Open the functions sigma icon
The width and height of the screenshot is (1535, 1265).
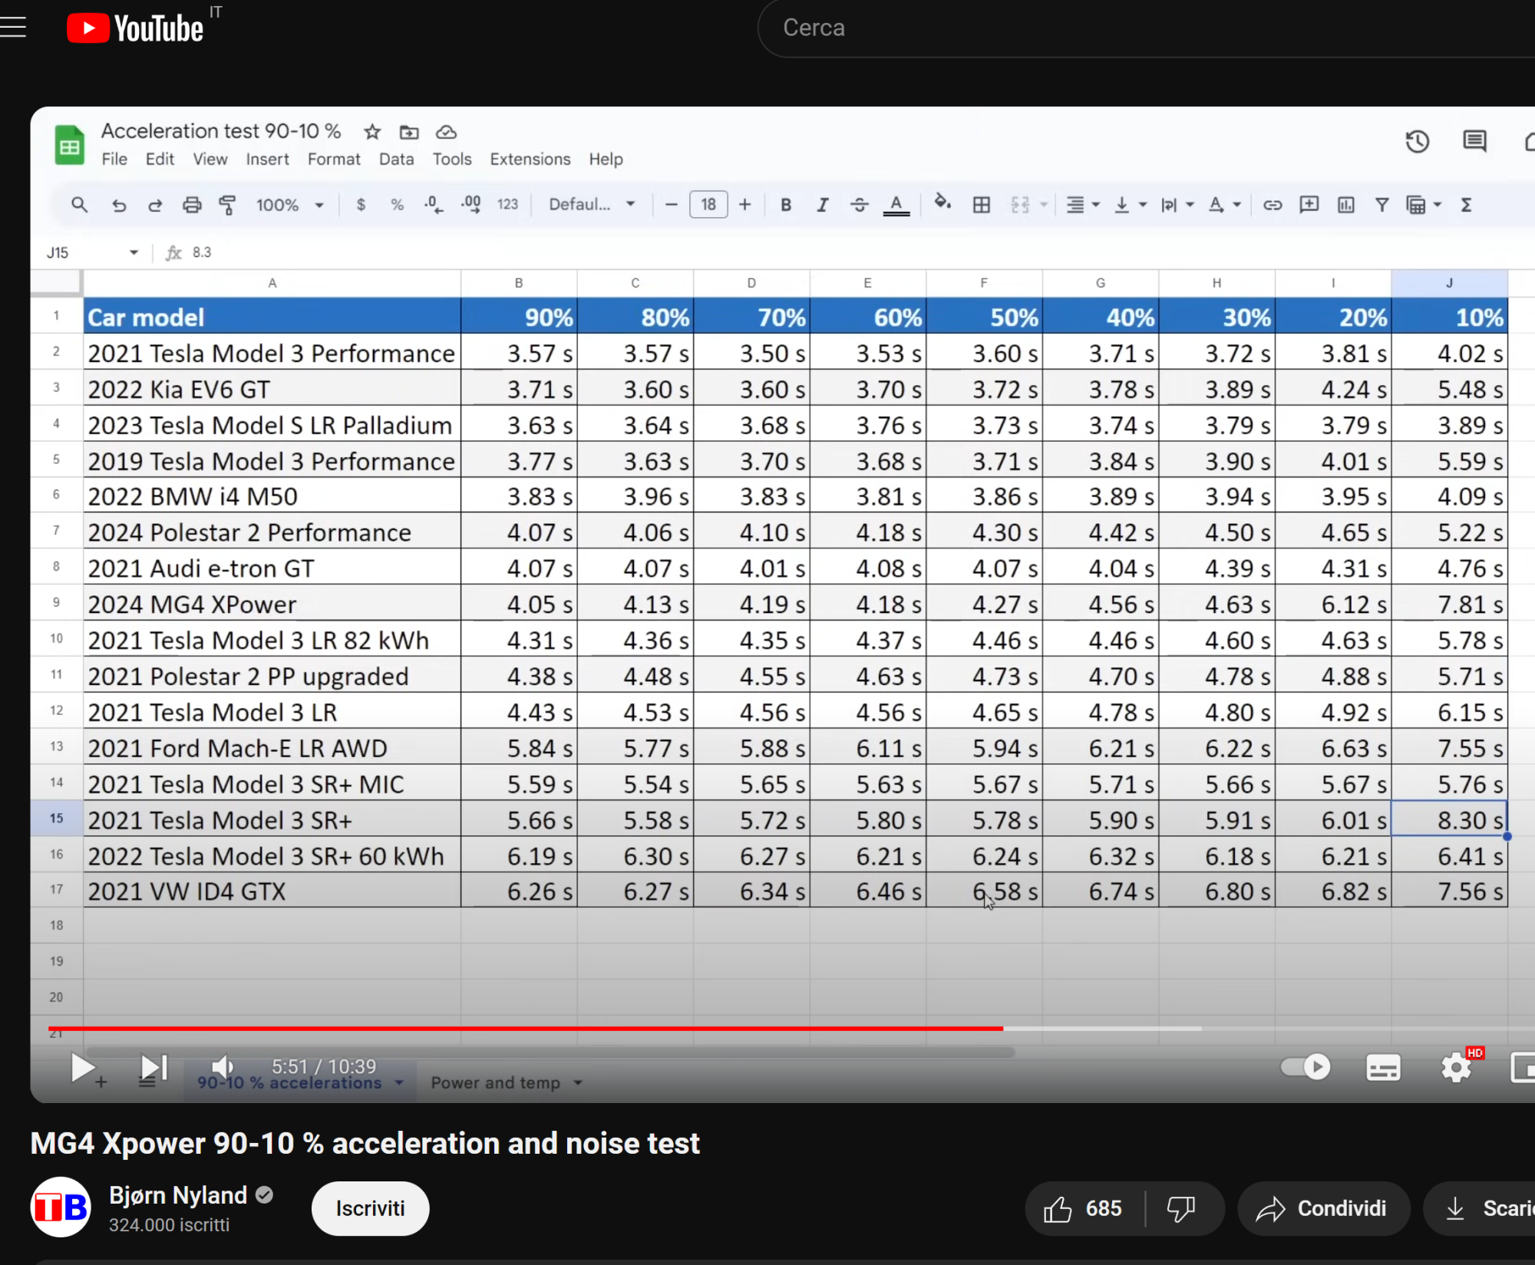click(x=1466, y=205)
